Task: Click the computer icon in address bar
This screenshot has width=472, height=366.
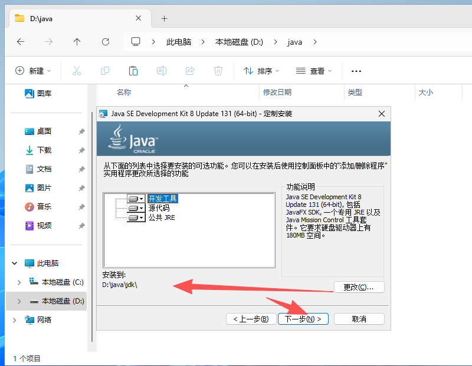Action: coord(136,41)
